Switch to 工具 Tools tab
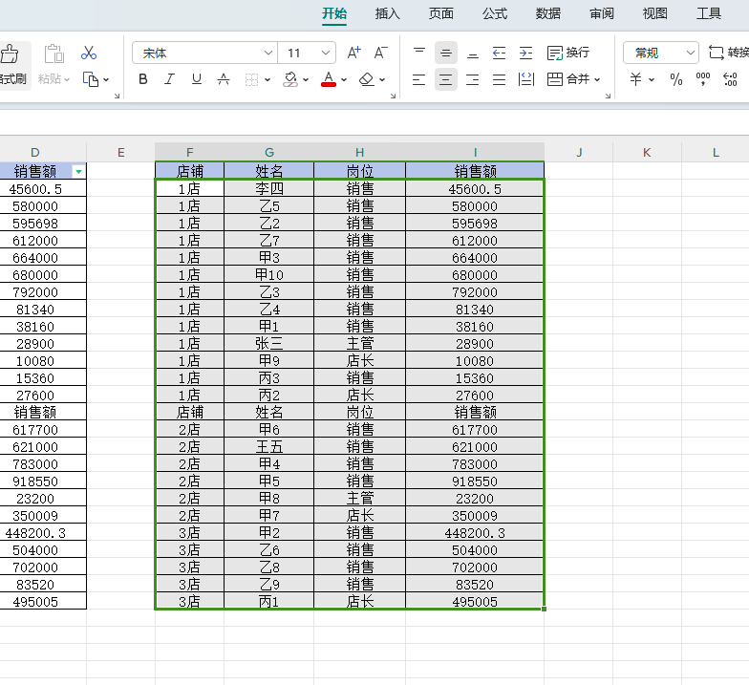The height and width of the screenshot is (685, 749). pos(709,13)
